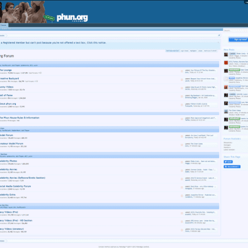Expand The Lounge Sub-Forums popup
This screenshot has width=248, height=248.
point(35,73)
